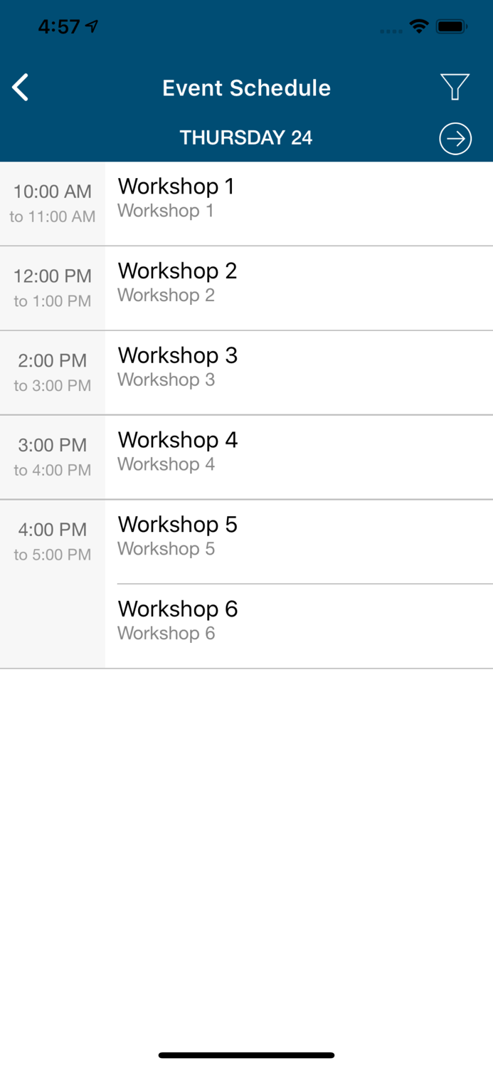Screen dimensions: 493x1068
Task: Tap the home indicator bar at the bottom
Action: [x=246, y=1054]
